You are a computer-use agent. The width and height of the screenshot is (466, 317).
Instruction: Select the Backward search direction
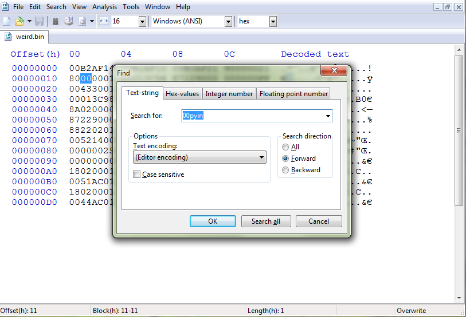point(285,170)
